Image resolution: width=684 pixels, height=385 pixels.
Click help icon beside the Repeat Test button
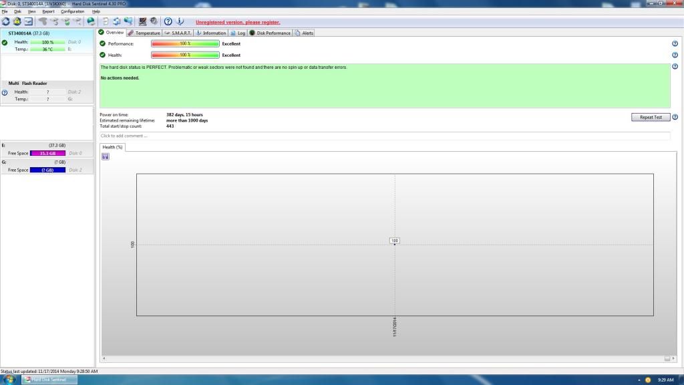[675, 117]
